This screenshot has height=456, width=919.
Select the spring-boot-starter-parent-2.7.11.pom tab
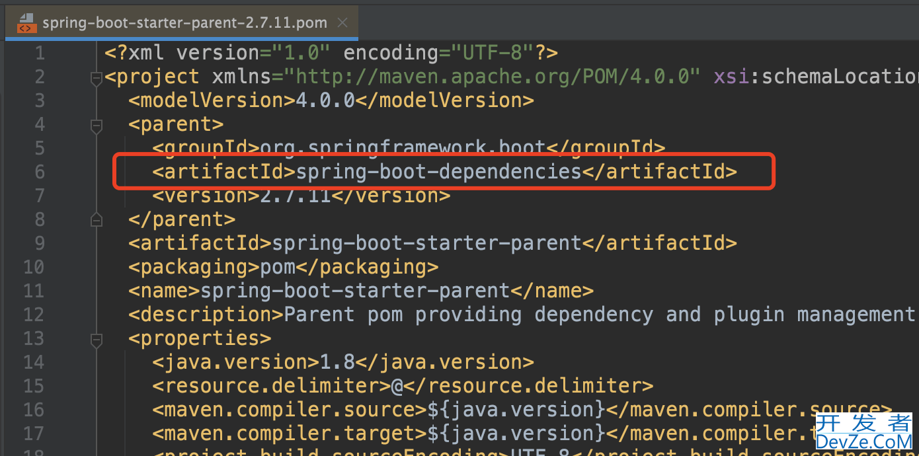point(182,23)
